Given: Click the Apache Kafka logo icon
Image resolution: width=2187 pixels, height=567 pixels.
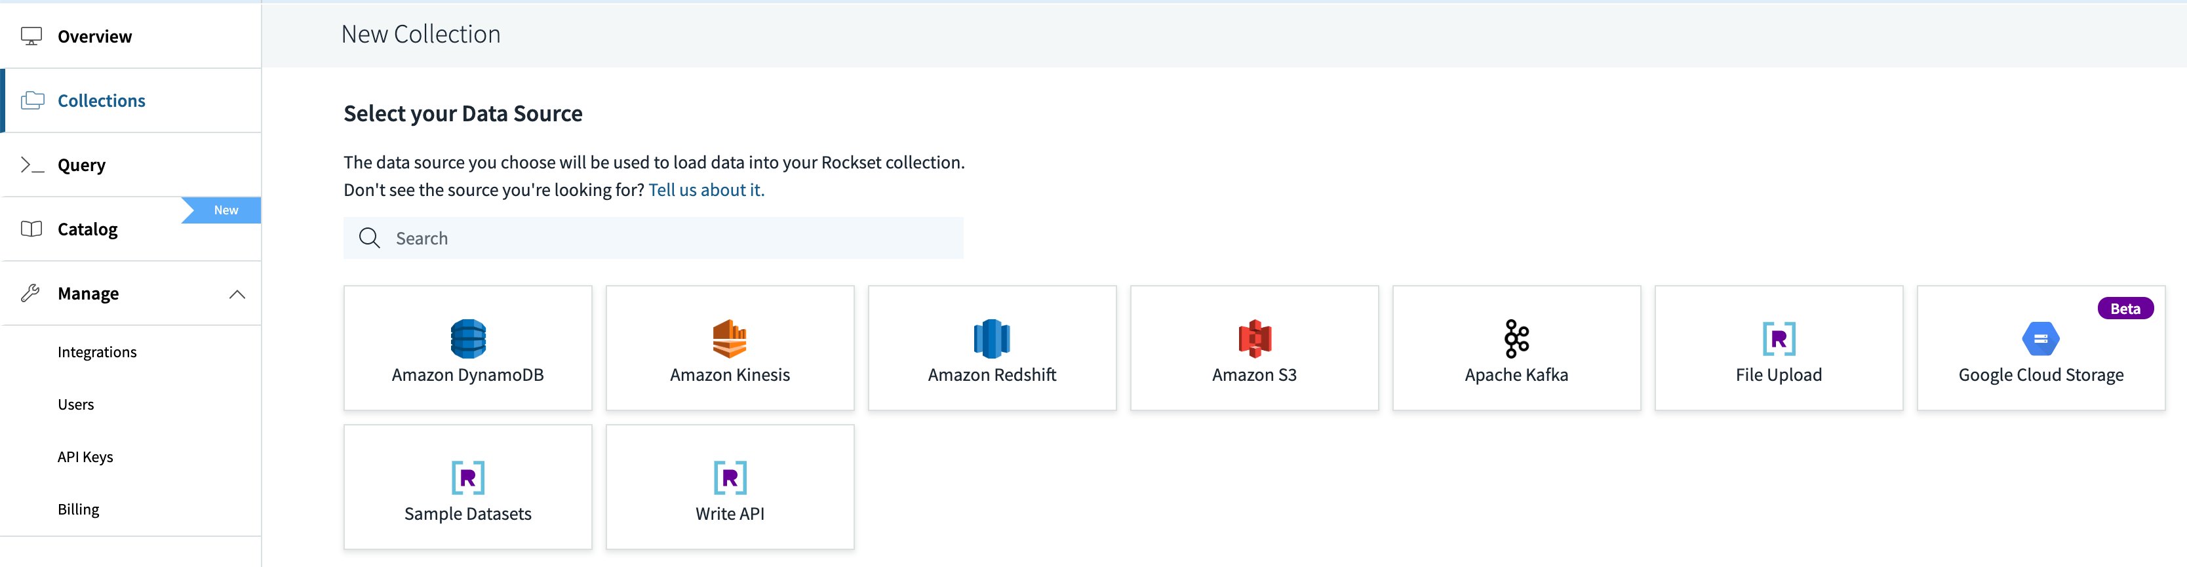Looking at the screenshot, I should point(1516,339).
